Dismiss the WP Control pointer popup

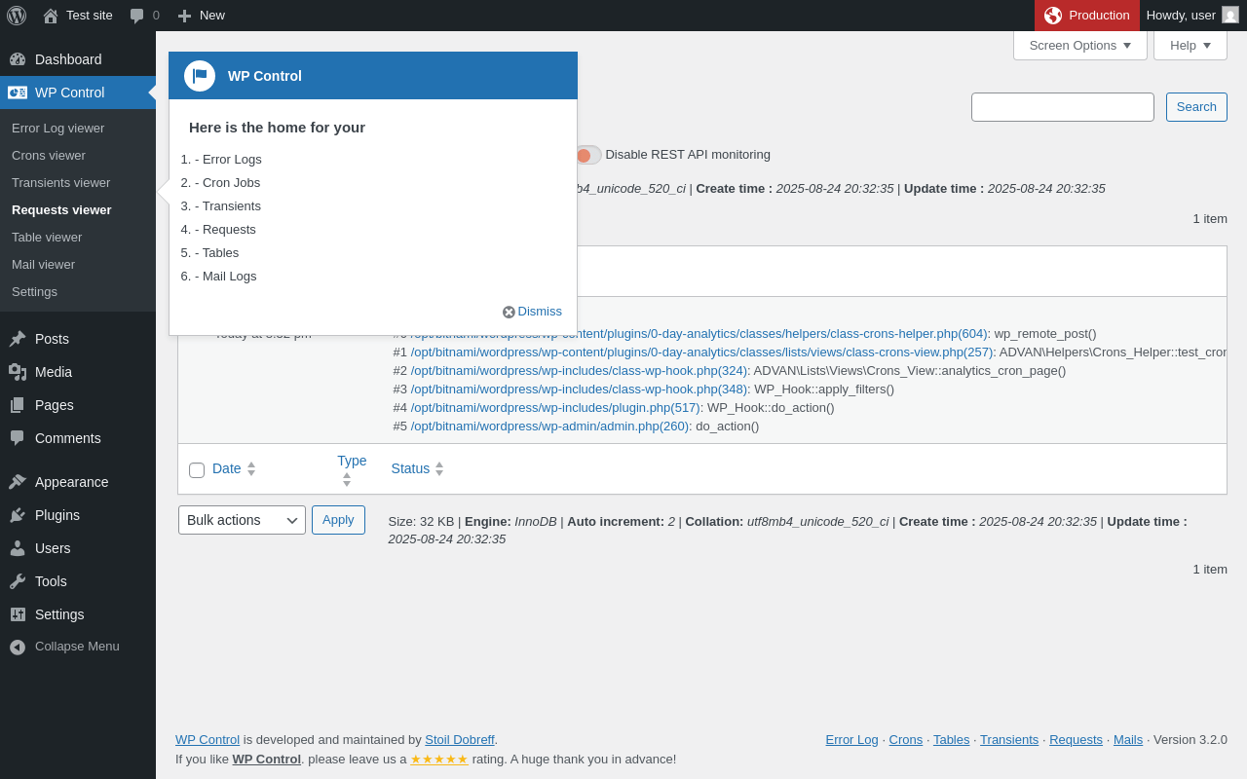[x=532, y=312]
